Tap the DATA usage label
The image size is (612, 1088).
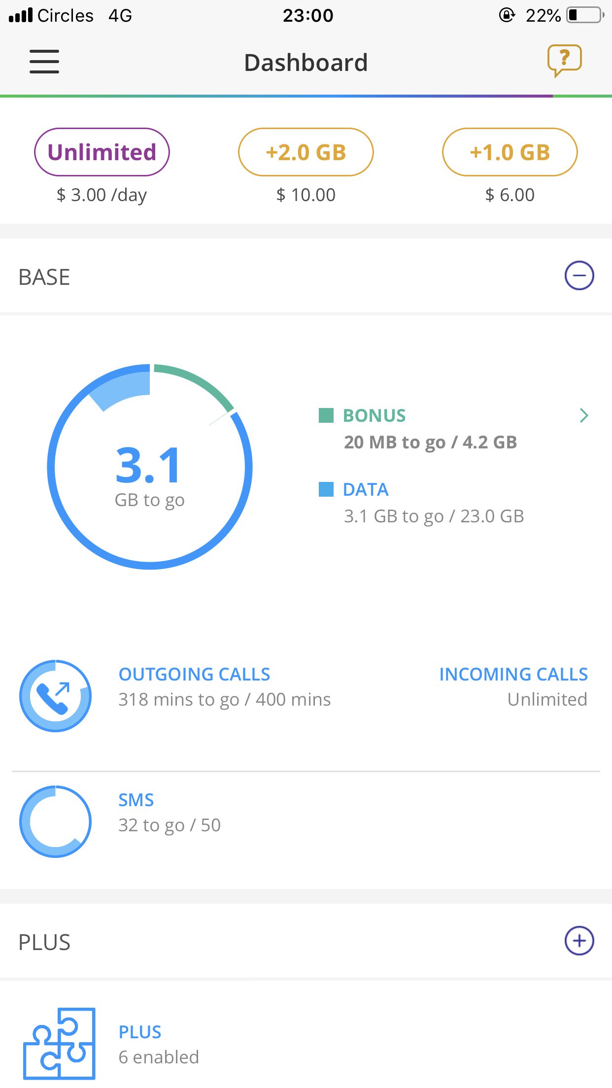366,490
